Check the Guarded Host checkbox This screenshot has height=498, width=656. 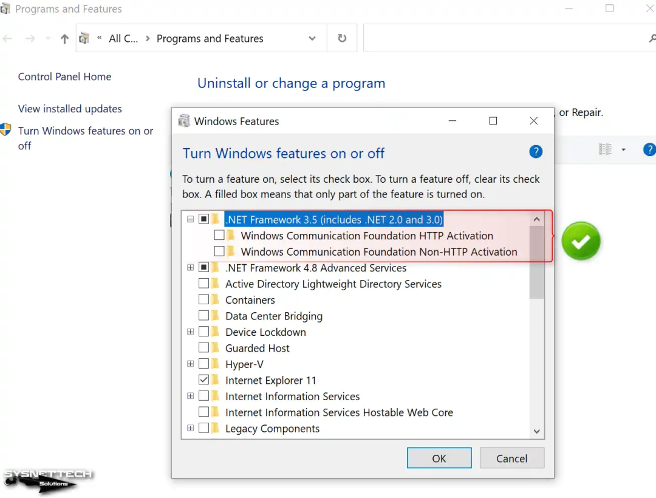(x=203, y=347)
